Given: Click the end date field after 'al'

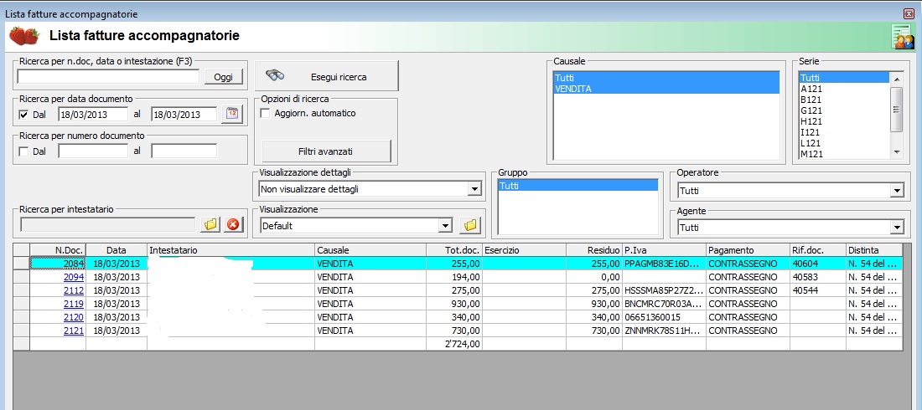Looking at the screenshot, I should pyautogui.click(x=184, y=114).
